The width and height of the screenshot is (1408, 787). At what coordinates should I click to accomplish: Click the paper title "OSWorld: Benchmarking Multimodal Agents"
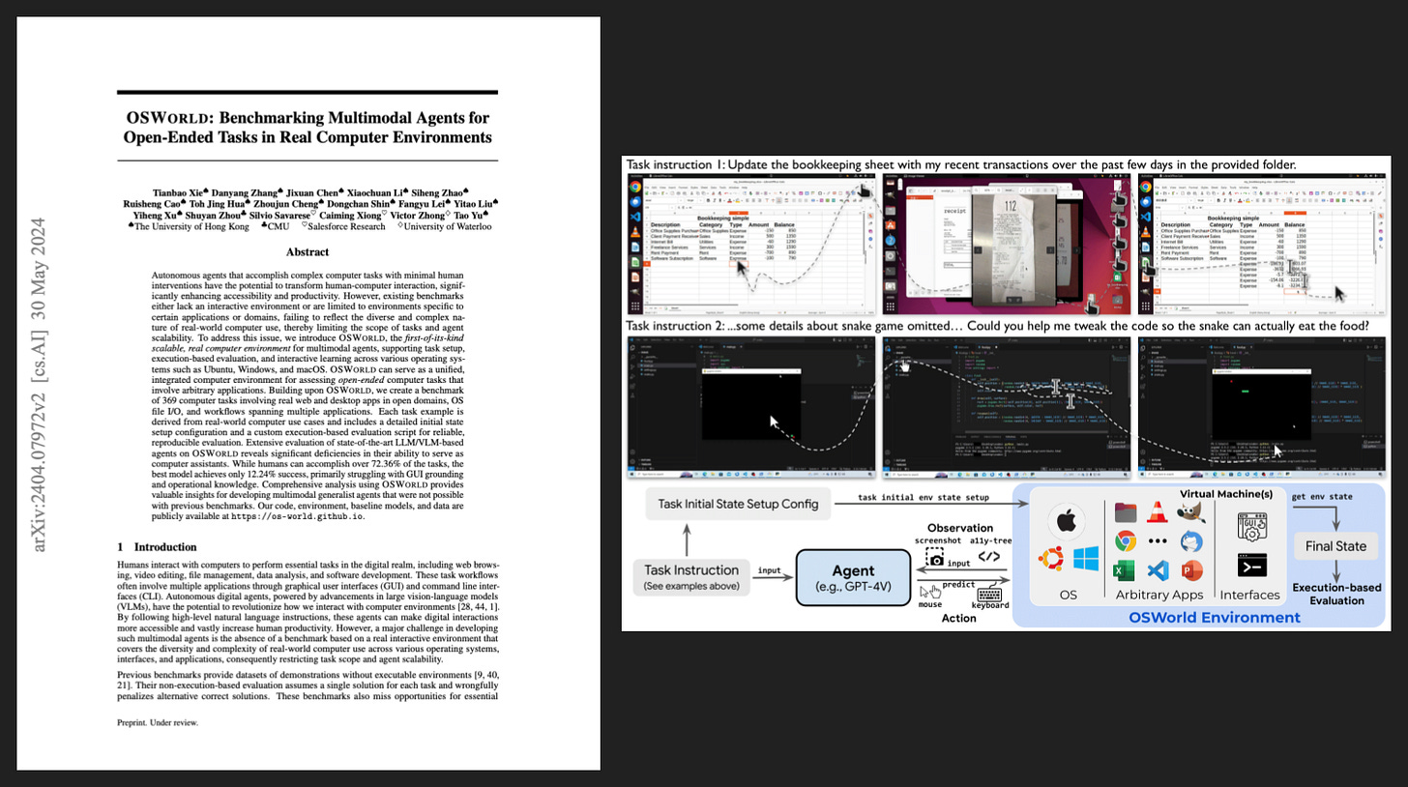tap(308, 128)
